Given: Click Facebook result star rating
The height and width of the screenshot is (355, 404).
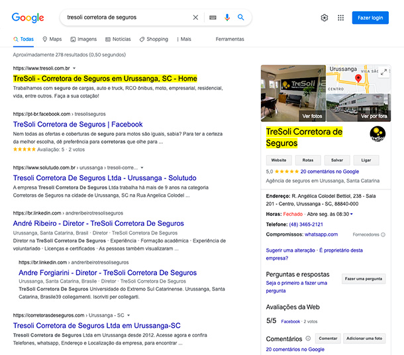Looking at the screenshot, I should 25,150.
